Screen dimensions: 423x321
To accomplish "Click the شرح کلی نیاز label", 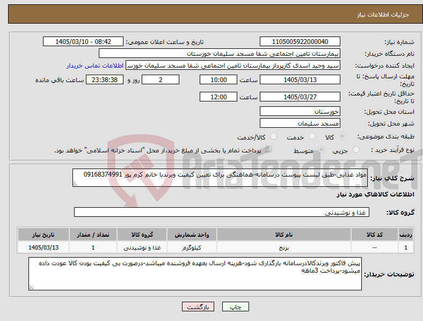I will (392, 178).
